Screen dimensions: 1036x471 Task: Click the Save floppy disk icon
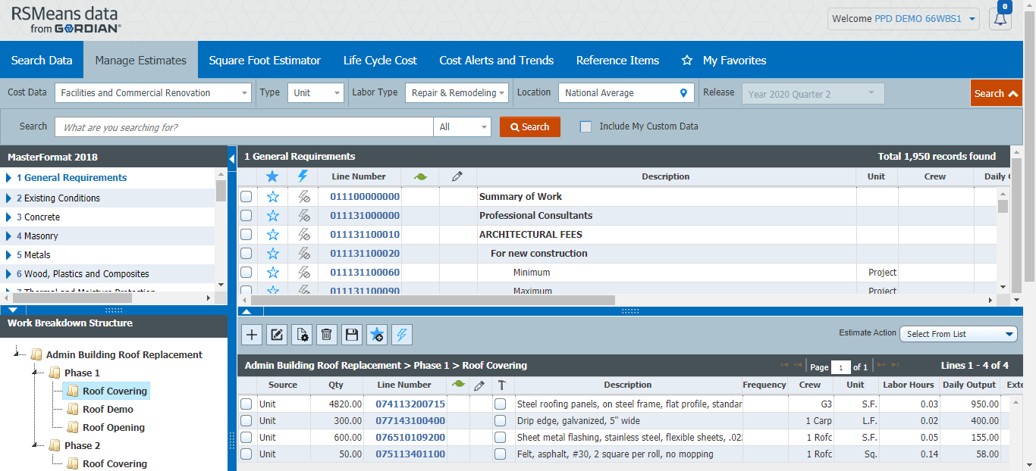351,334
